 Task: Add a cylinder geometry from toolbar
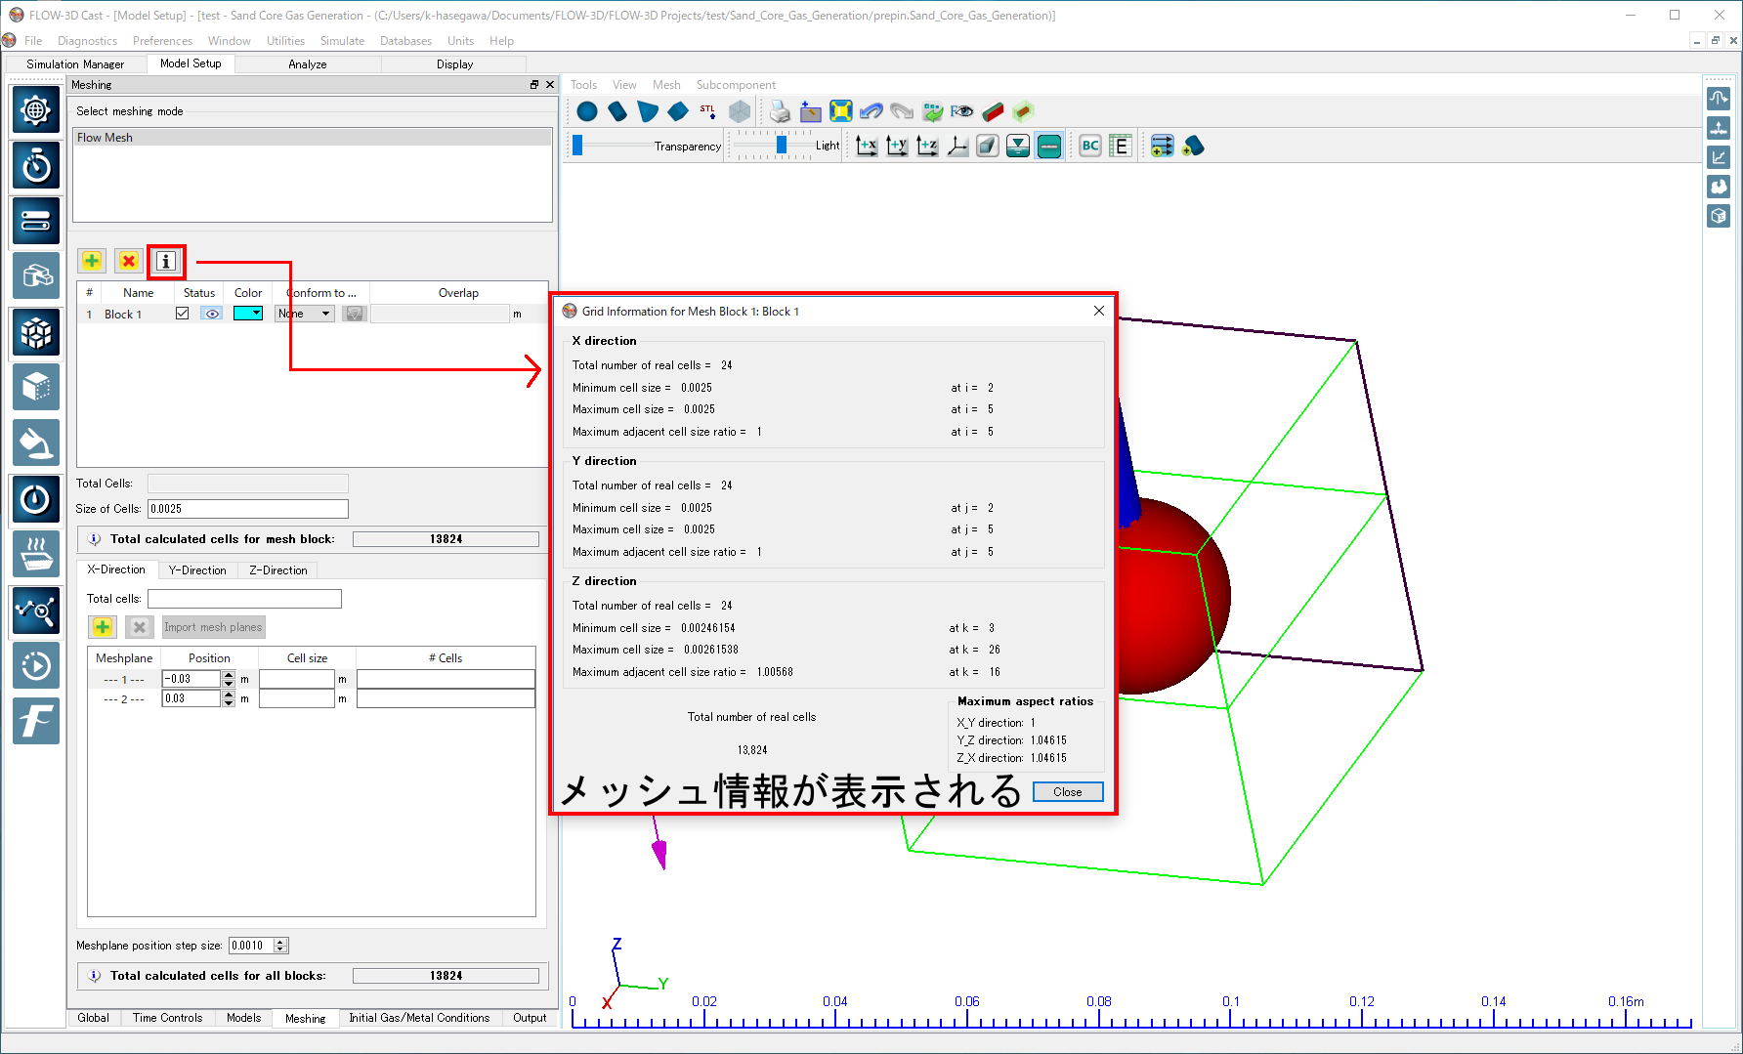pyautogui.click(x=617, y=111)
